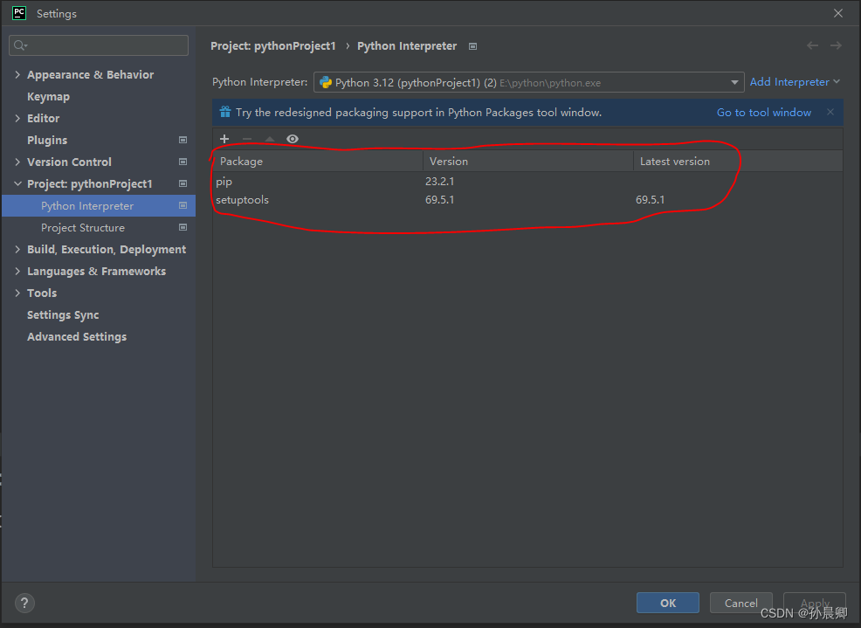Image resolution: width=861 pixels, height=628 pixels.
Task: Click the project-level marker icon beside the breadcrumb title
Action: (x=472, y=46)
